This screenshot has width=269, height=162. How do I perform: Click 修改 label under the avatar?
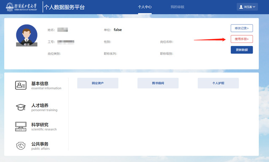coord(27,45)
